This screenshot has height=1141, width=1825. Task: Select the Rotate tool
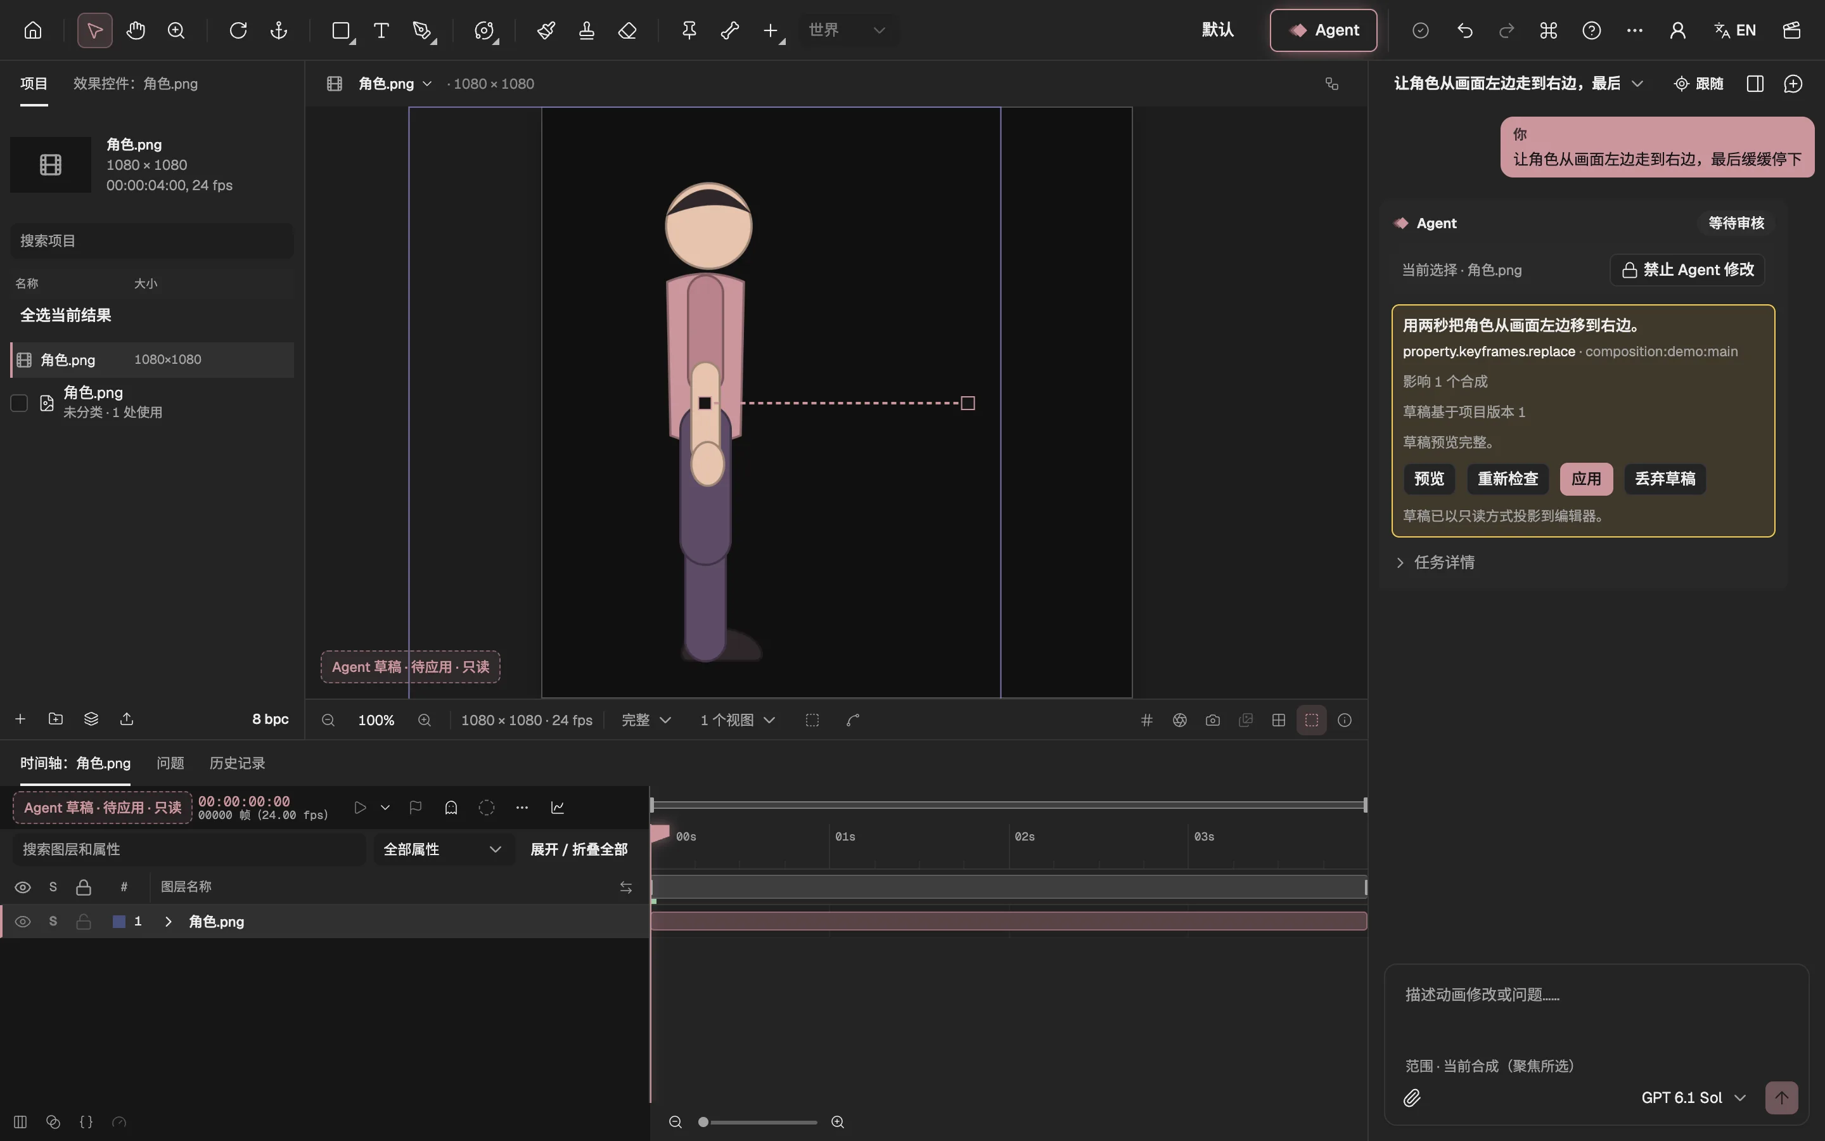[x=238, y=30]
